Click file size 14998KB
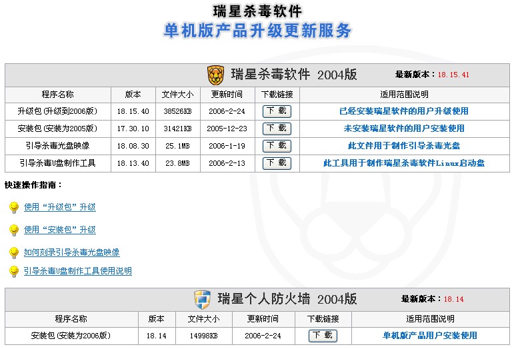Viewport: 512px width, 349px height. (x=204, y=336)
